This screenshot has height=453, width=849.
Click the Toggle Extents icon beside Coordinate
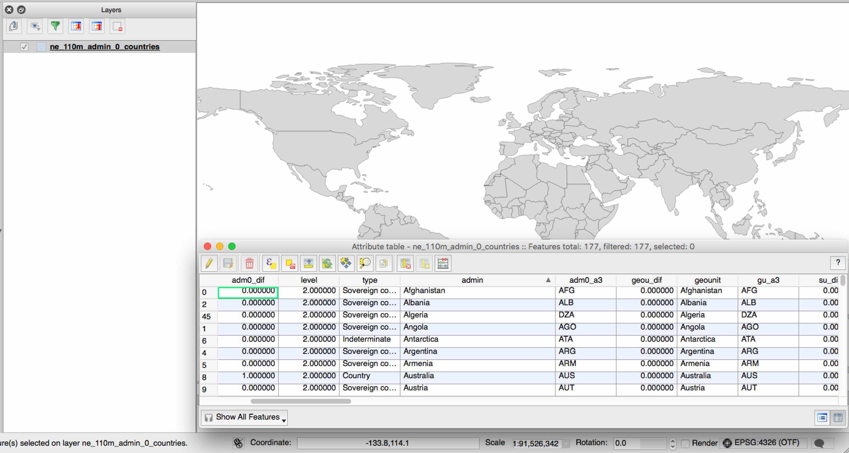click(x=238, y=444)
